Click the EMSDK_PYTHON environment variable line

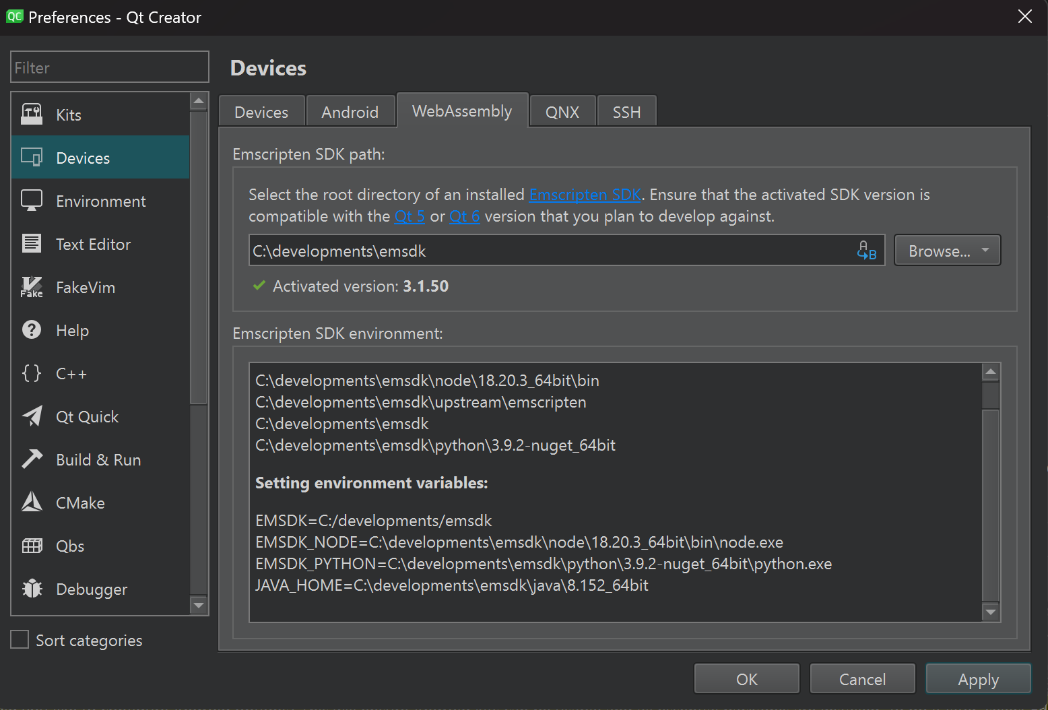544,564
